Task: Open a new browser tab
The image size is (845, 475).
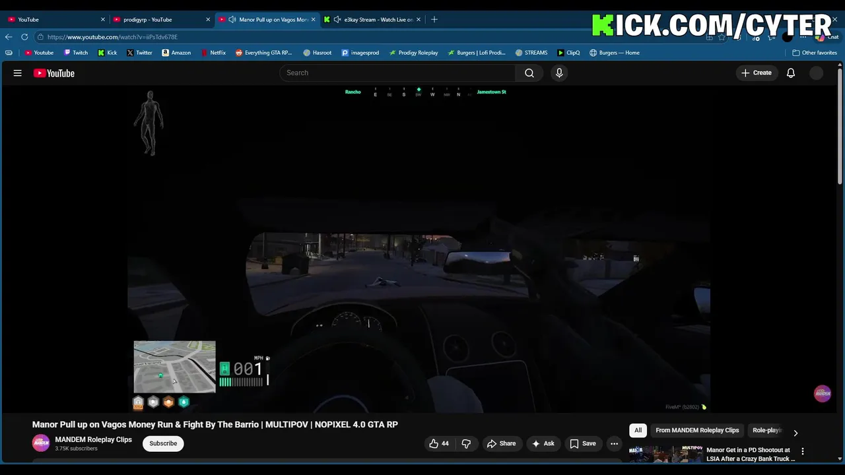Action: point(434,20)
